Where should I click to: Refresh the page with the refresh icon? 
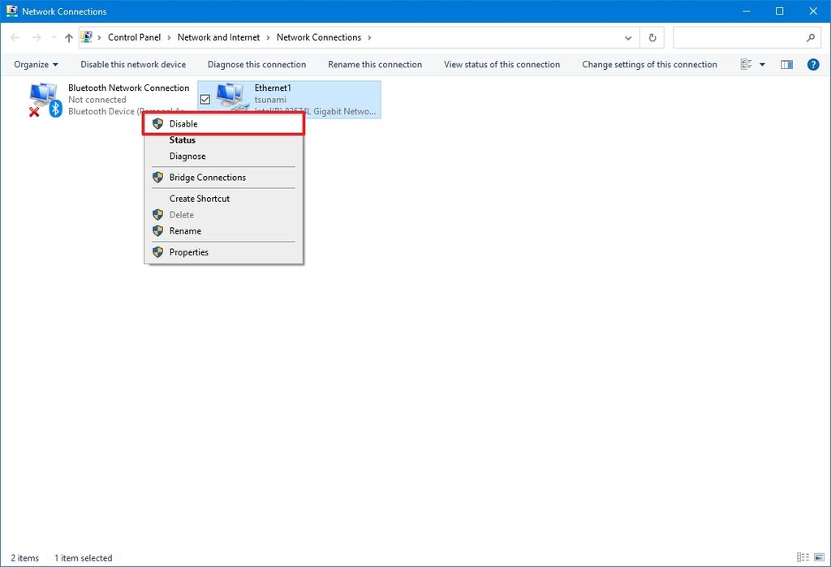click(x=652, y=37)
